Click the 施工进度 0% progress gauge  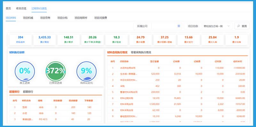point(25,71)
